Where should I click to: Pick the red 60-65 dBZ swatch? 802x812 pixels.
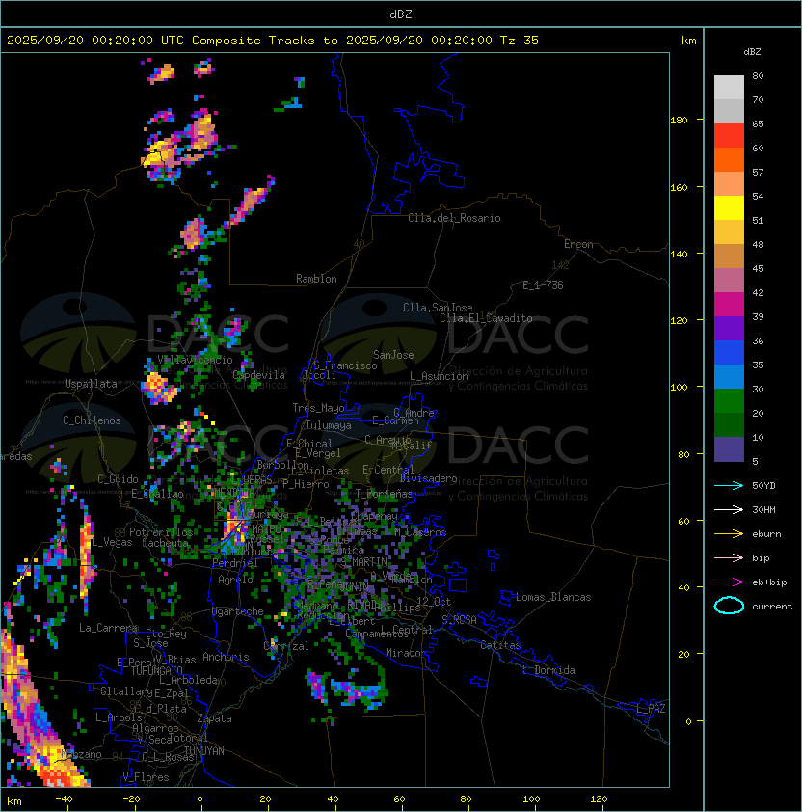click(729, 136)
